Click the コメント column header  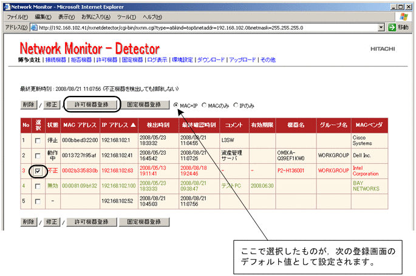[x=234, y=125]
